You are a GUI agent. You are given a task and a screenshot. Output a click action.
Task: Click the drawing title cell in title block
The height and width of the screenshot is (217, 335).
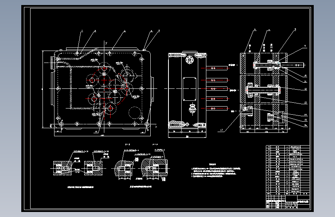[x=303, y=202]
